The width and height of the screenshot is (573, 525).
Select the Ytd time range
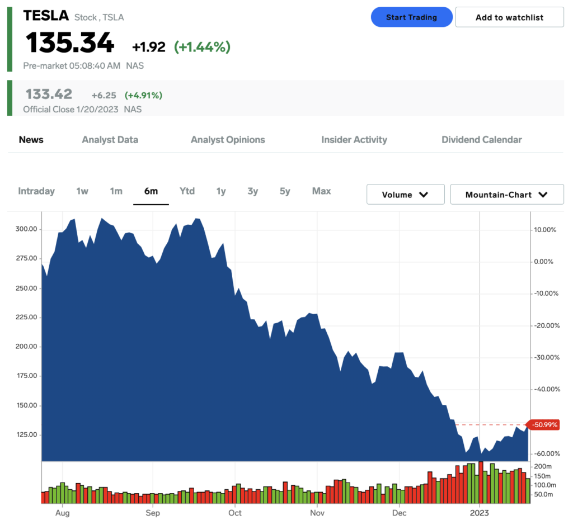point(187,191)
